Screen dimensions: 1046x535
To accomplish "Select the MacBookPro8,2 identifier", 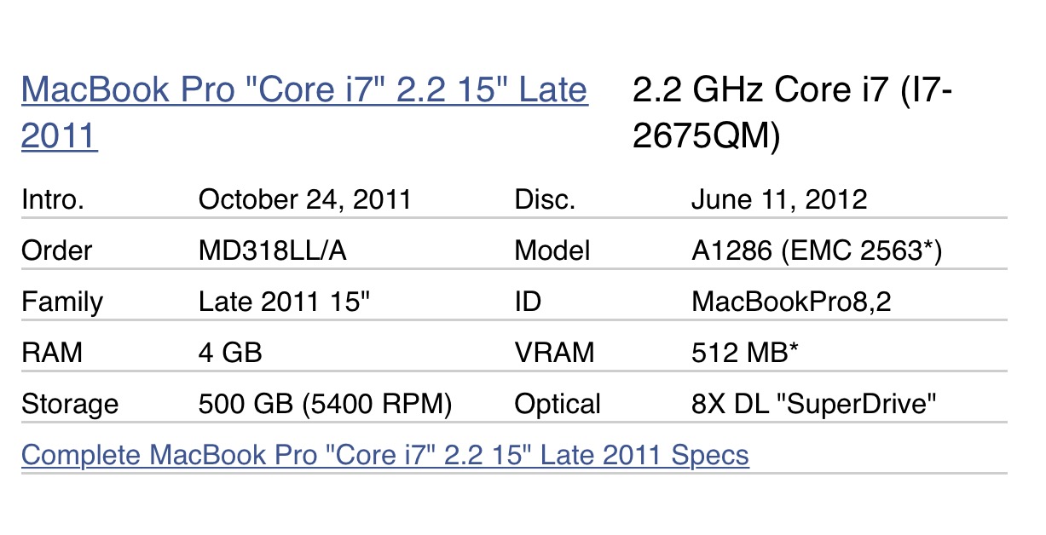I will pos(791,302).
